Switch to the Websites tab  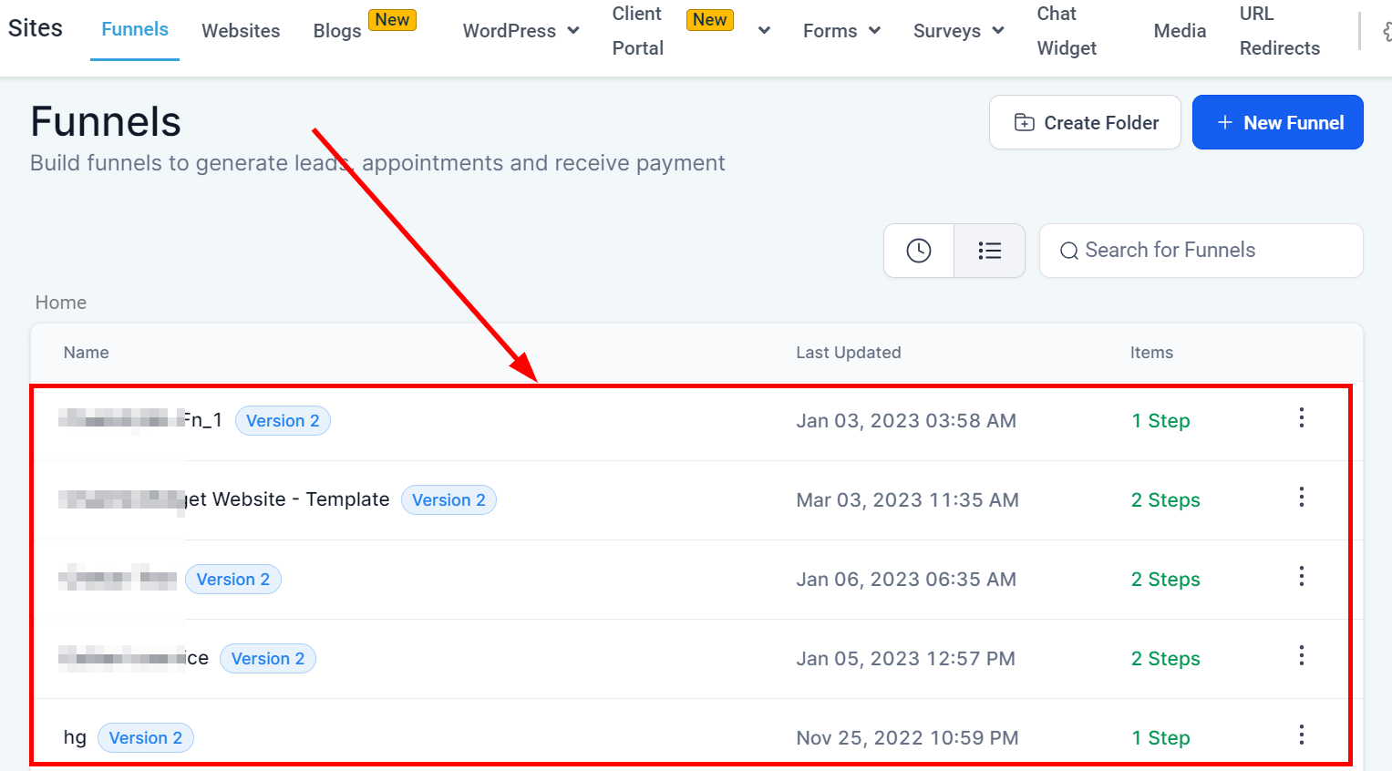(x=241, y=31)
